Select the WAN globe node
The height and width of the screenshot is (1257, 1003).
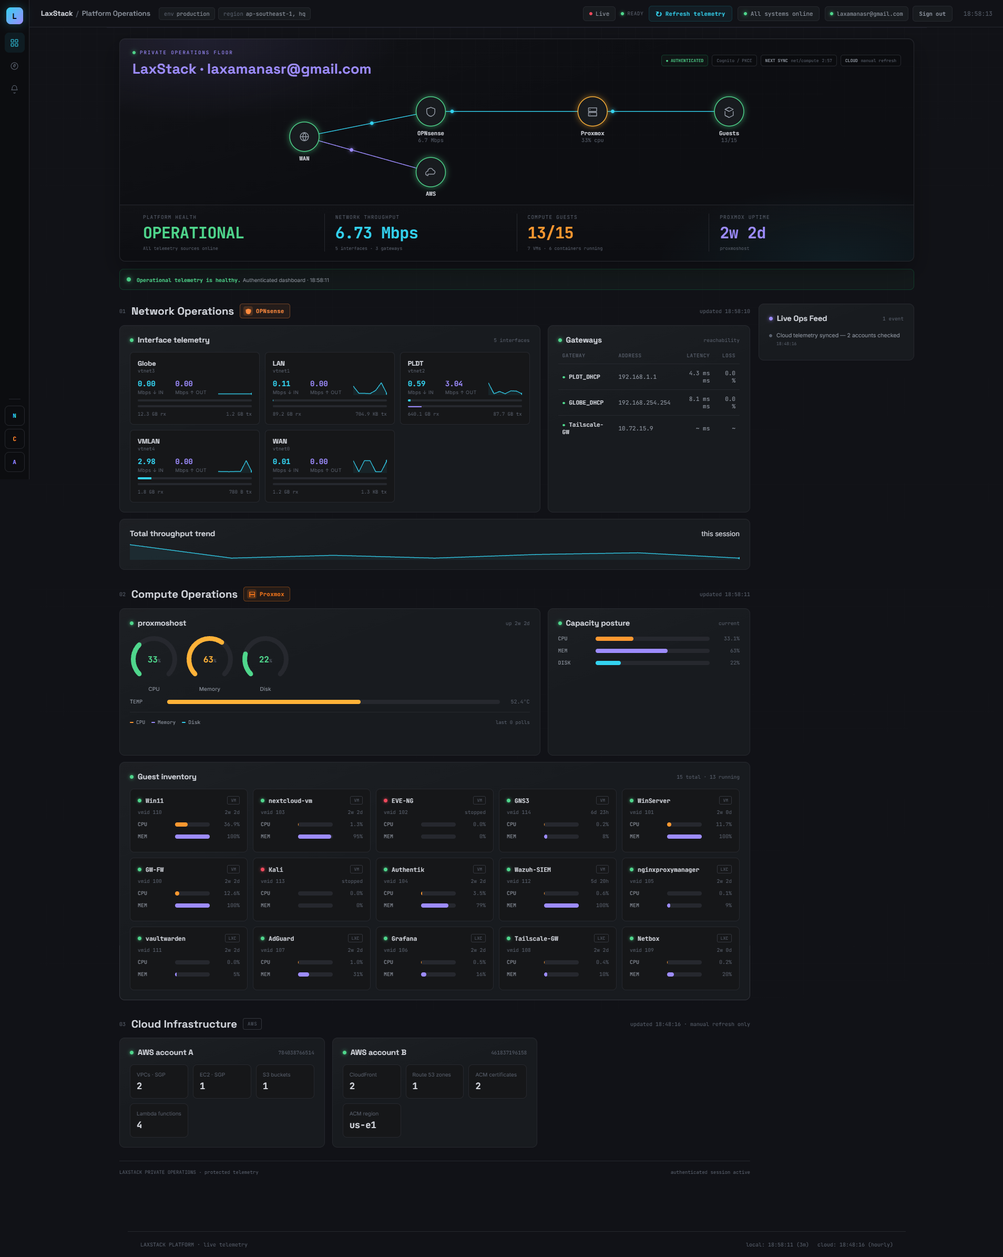coord(304,137)
